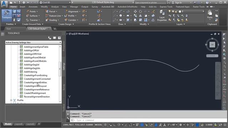This screenshot has height=128, width=228.
Task: Toggle MODEL space button in status bar
Action: point(98,125)
